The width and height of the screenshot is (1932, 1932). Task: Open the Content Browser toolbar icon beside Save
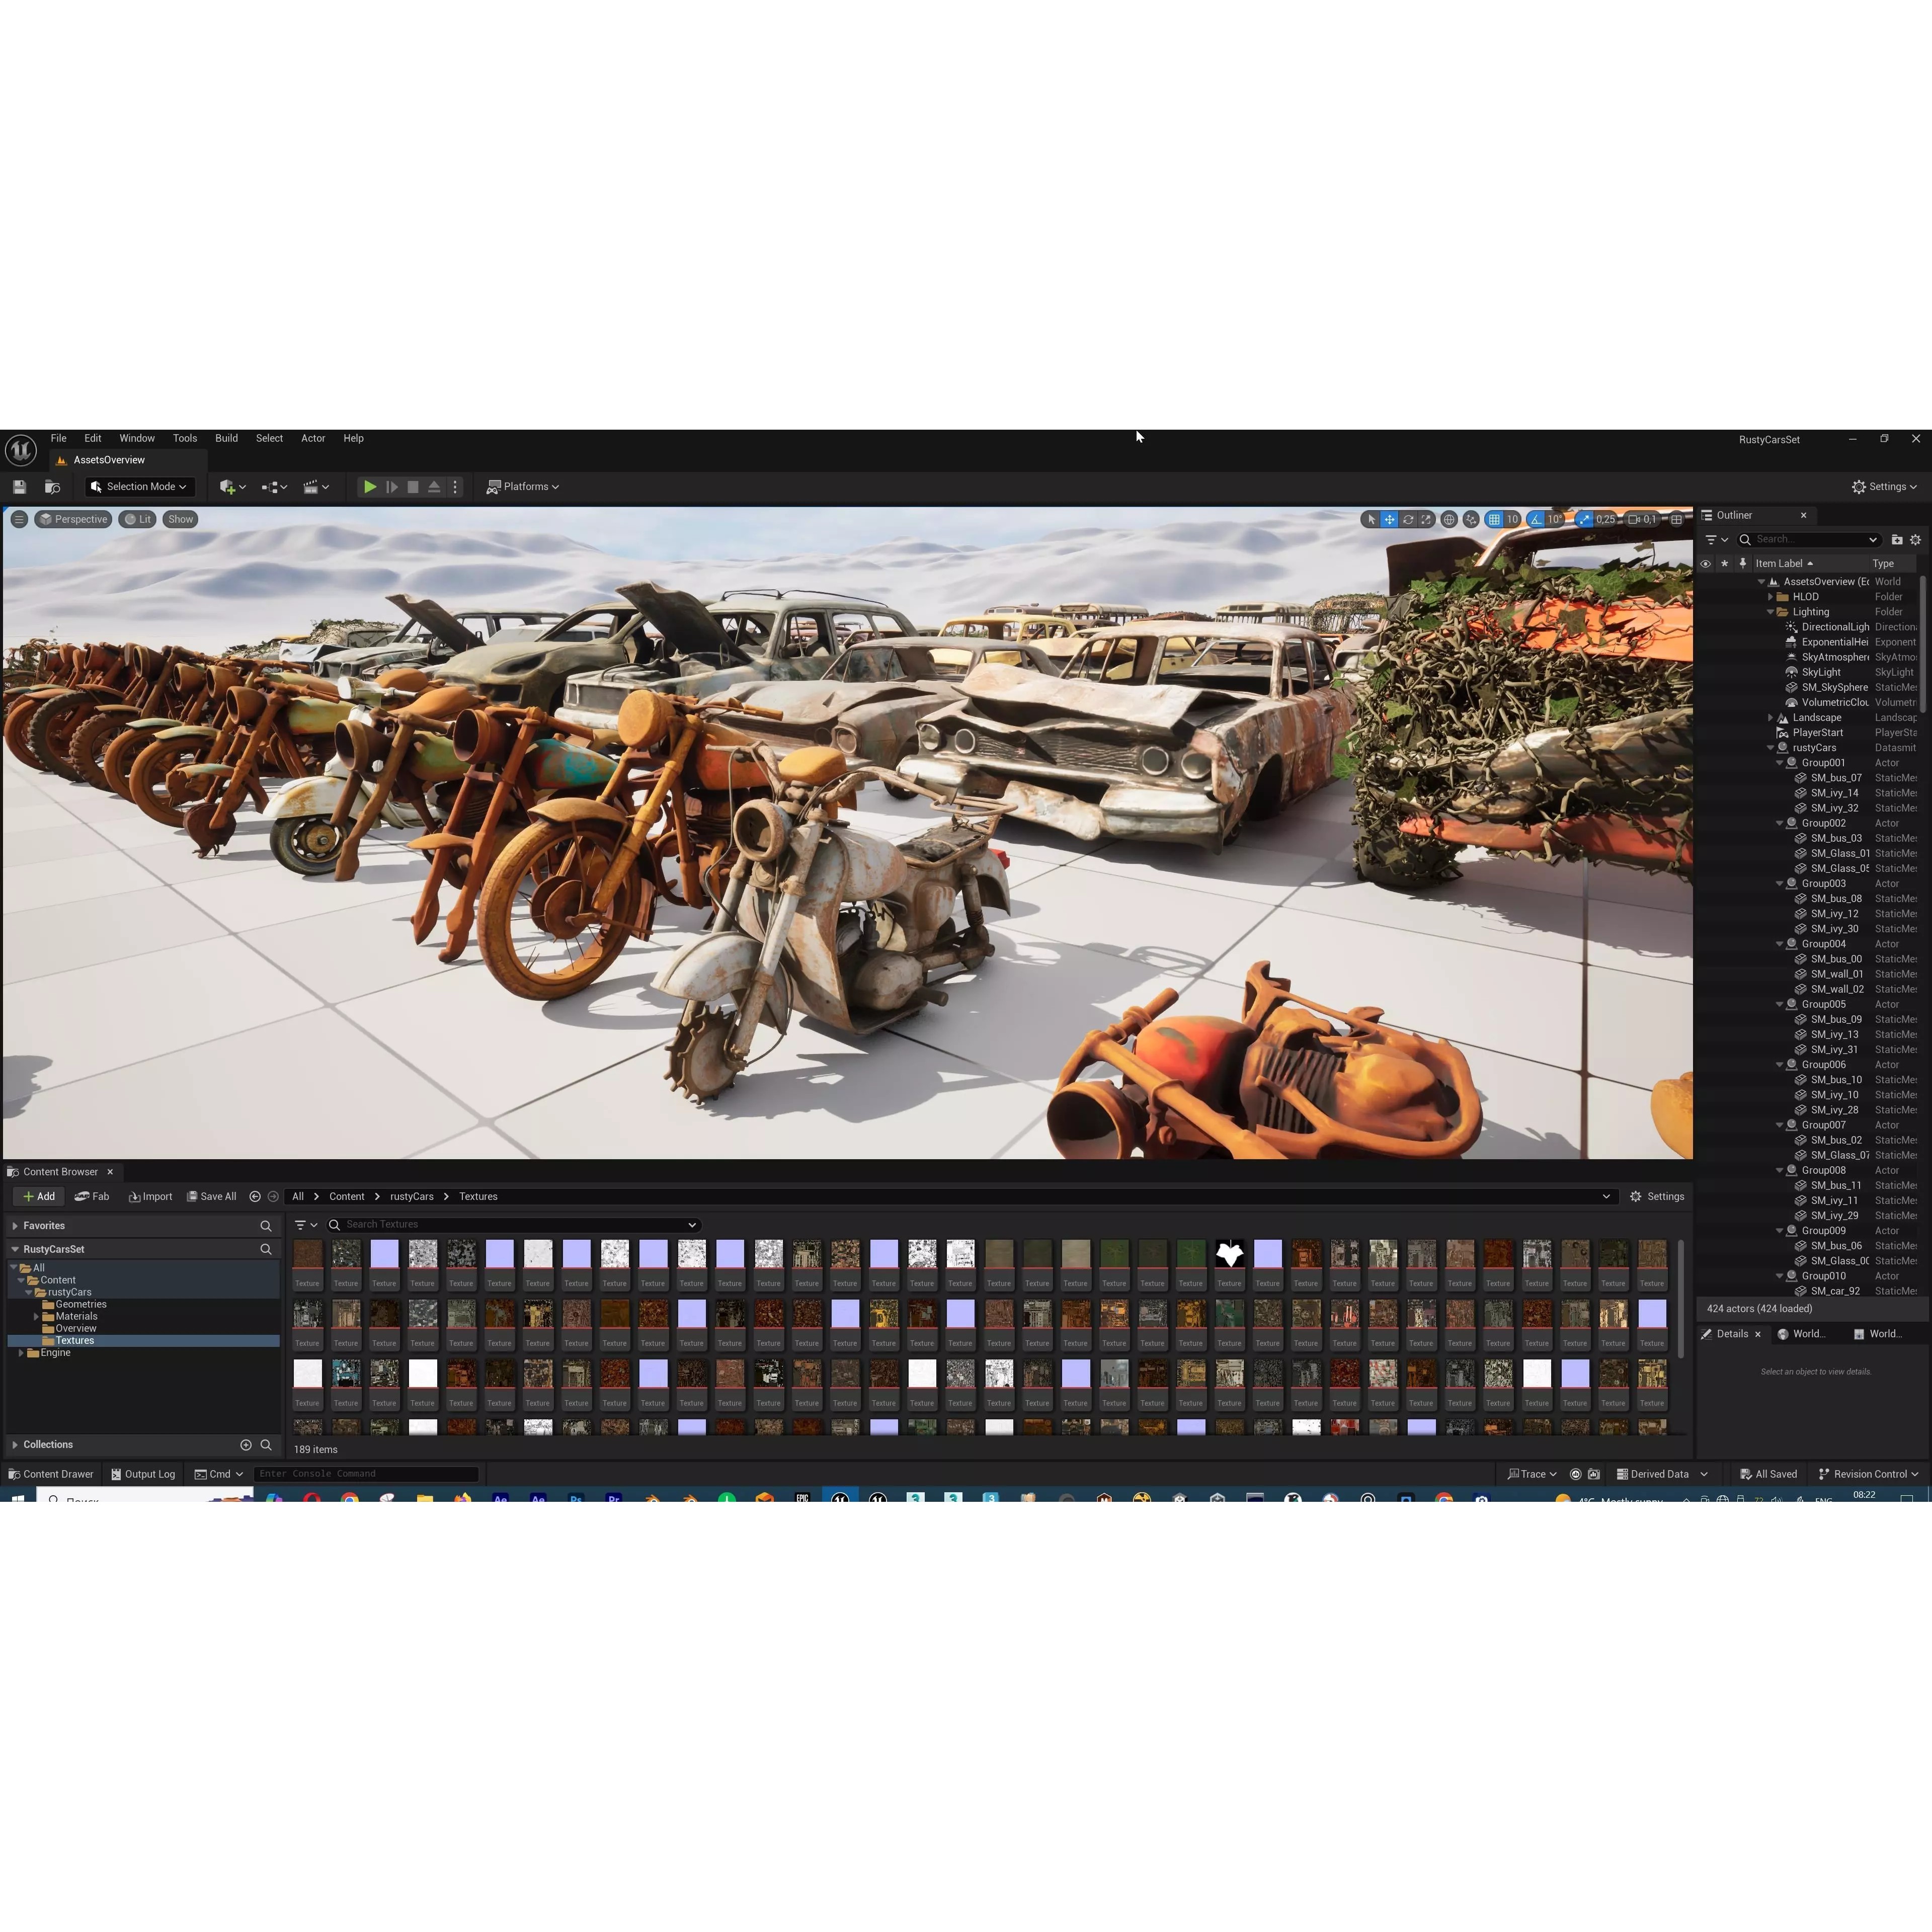(52, 487)
